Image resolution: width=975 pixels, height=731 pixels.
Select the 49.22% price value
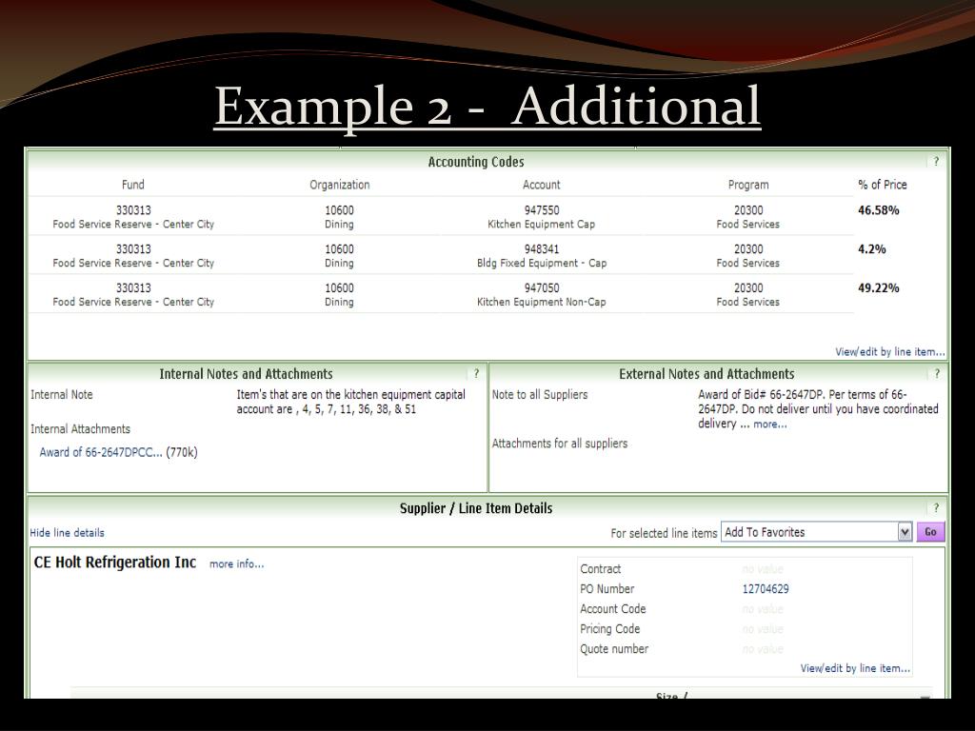click(x=879, y=287)
